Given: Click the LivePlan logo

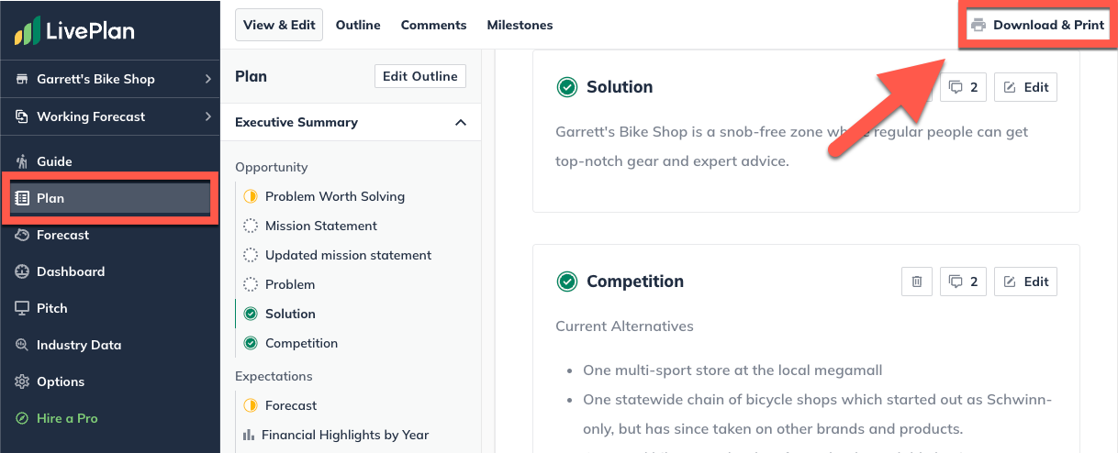Looking at the screenshot, I should (74, 31).
